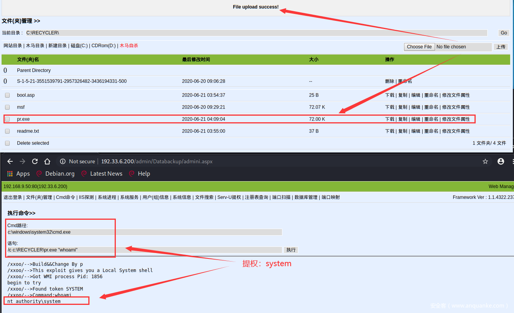This screenshot has height=313, width=514.
Task: Click the pr.exe file name
Action: tap(23, 119)
